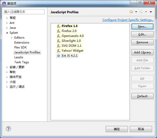Click the Down button

(142, 86)
